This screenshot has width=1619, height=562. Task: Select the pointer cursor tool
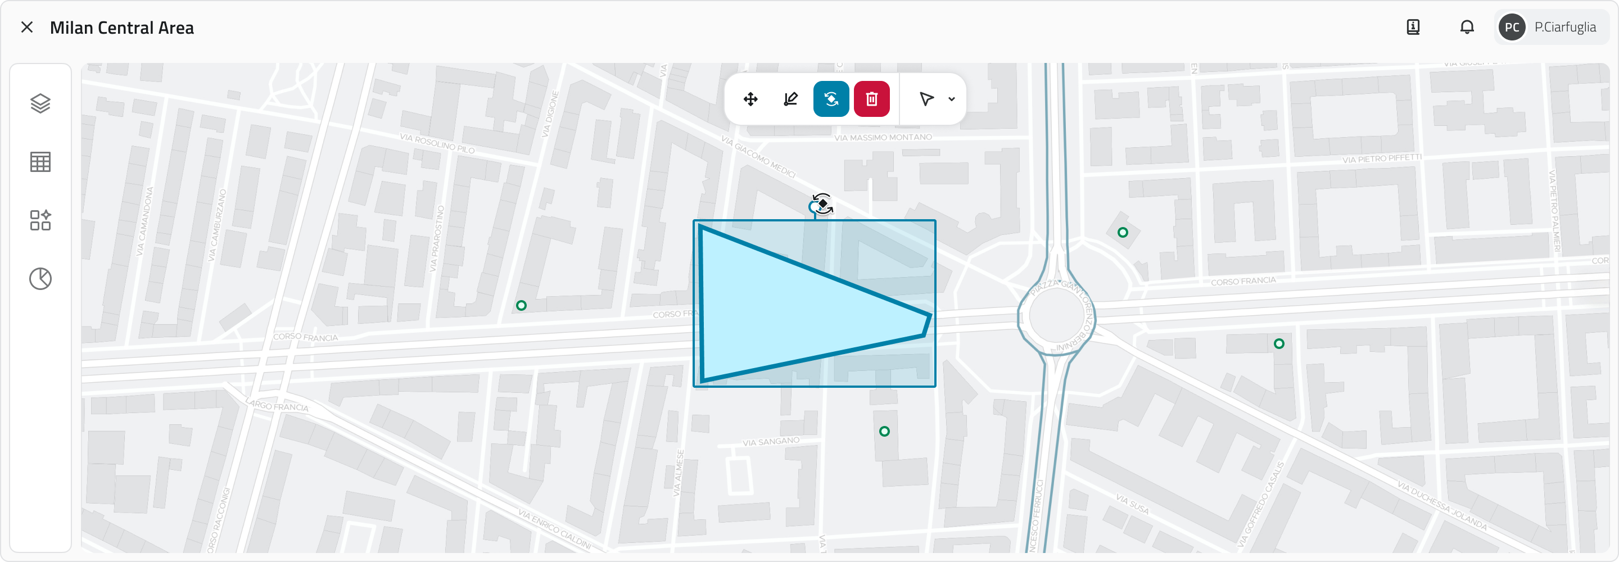(926, 99)
